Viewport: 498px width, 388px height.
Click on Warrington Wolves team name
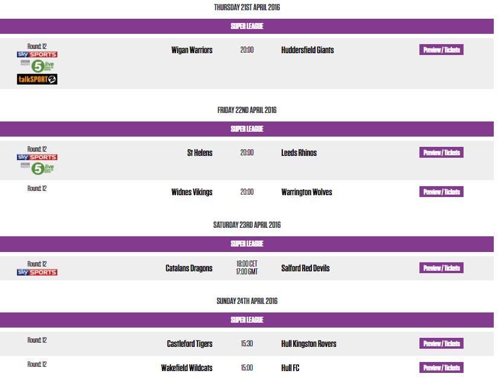click(306, 192)
